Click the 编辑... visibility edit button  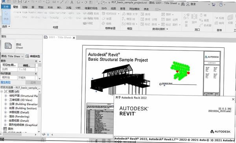click(x=26, y=65)
